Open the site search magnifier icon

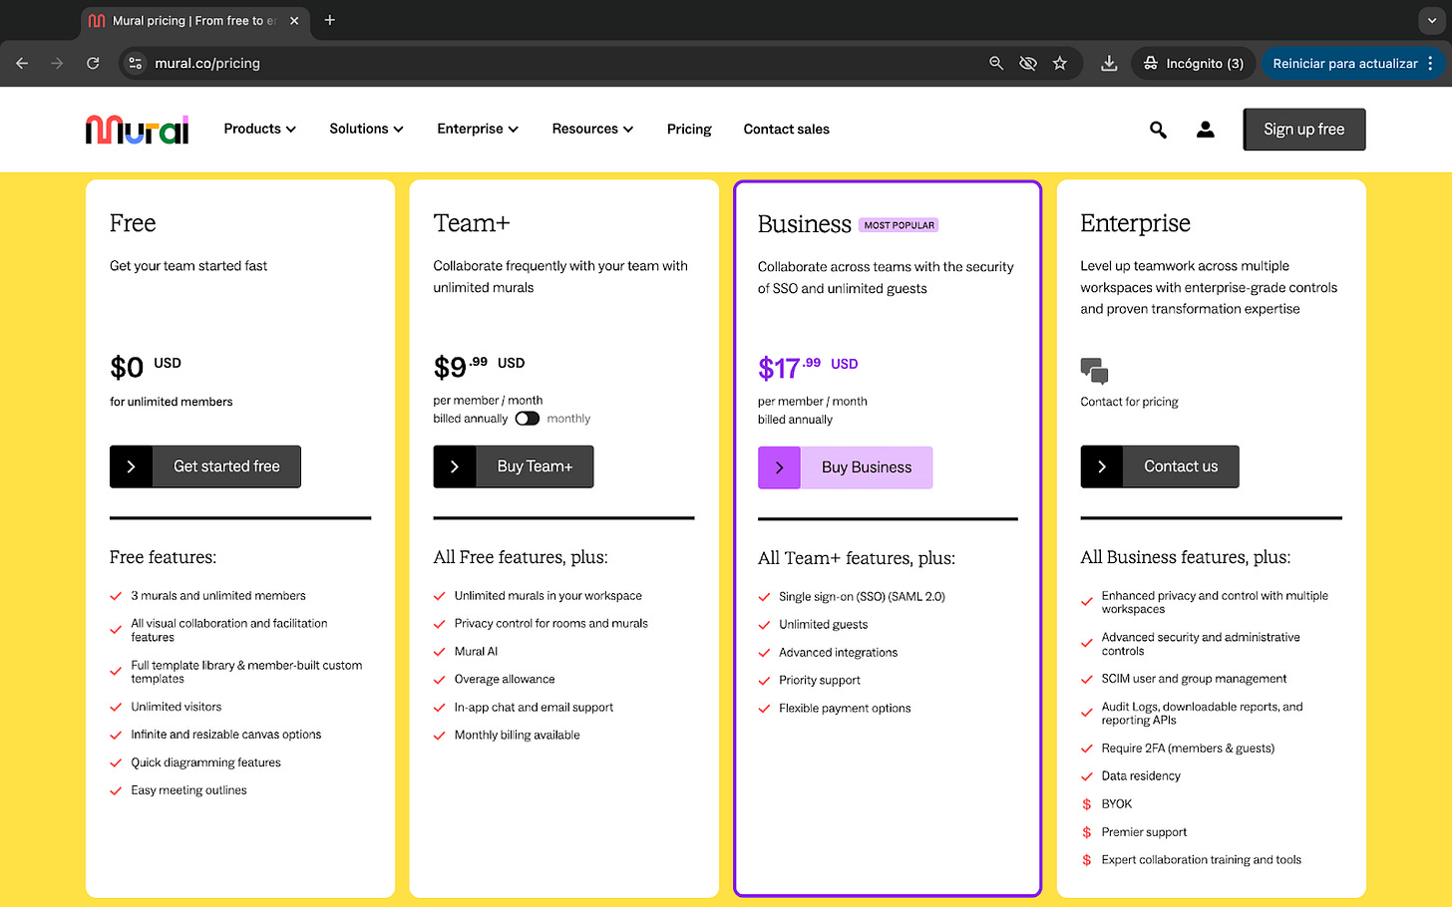(x=1158, y=130)
